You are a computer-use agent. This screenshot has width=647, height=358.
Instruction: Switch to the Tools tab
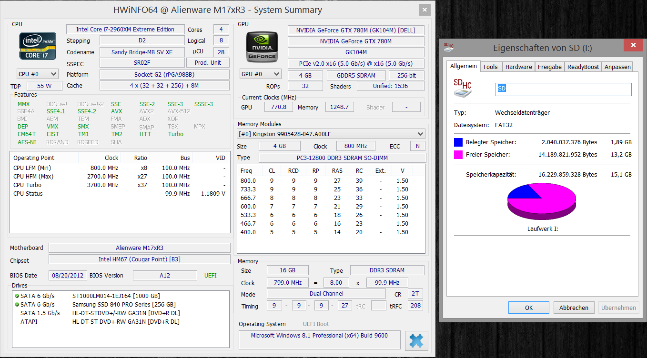490,67
